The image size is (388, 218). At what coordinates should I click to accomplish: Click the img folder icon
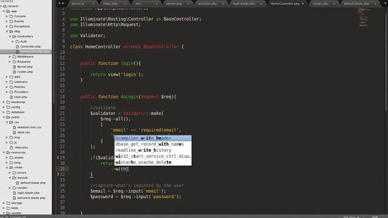[x=12, y=137]
